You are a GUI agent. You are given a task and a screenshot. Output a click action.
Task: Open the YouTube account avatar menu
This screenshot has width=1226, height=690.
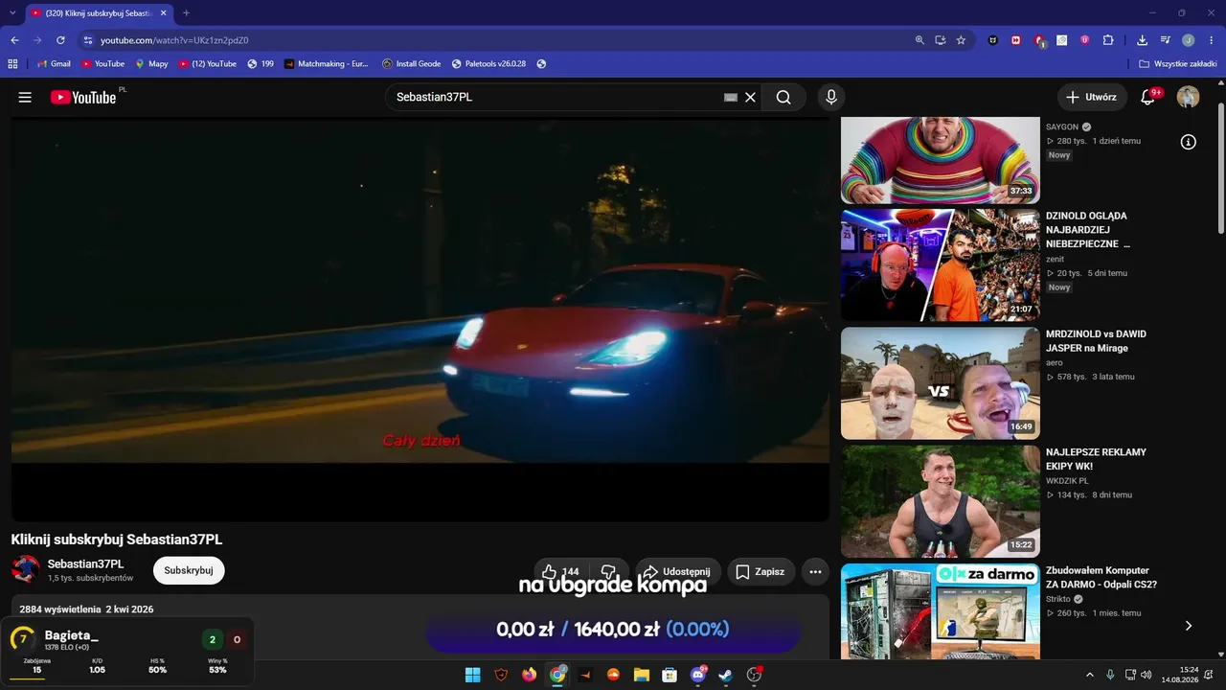(1188, 97)
